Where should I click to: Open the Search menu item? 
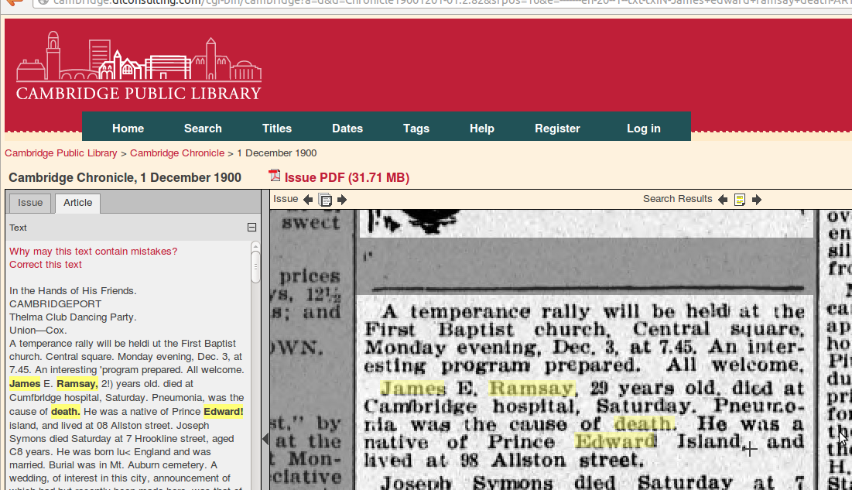tap(203, 128)
